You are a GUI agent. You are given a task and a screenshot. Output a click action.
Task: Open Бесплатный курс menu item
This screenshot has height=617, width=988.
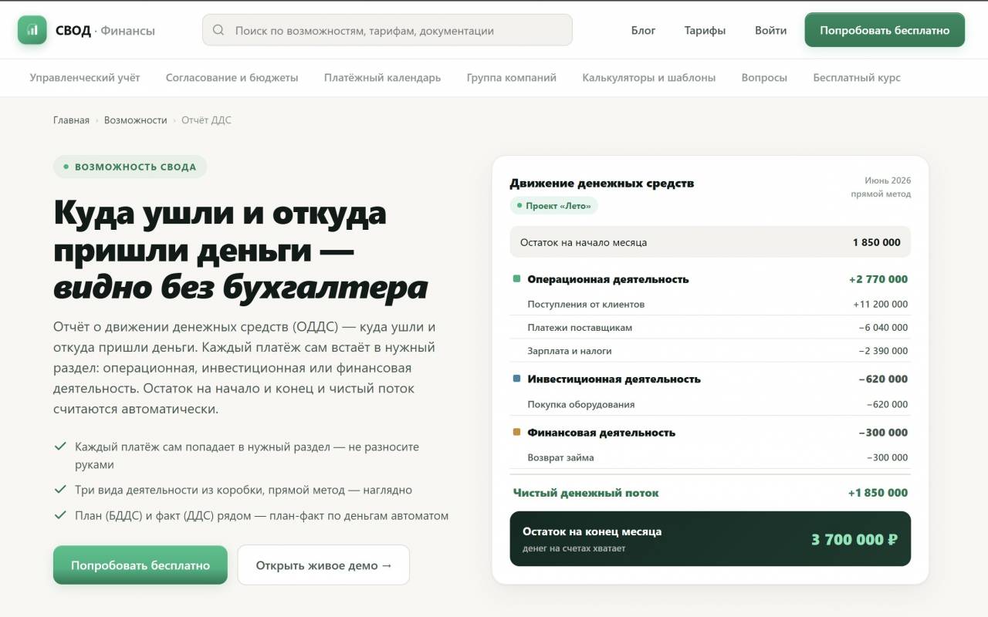pyautogui.click(x=857, y=77)
